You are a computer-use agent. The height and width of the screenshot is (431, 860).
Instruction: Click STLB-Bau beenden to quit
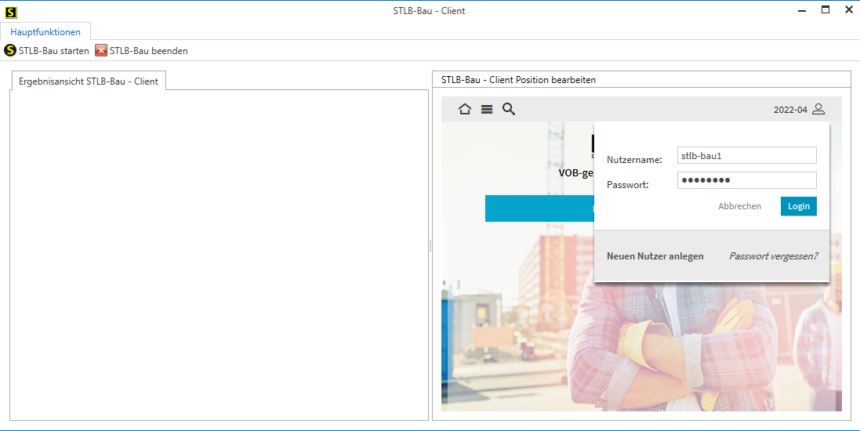pos(142,51)
